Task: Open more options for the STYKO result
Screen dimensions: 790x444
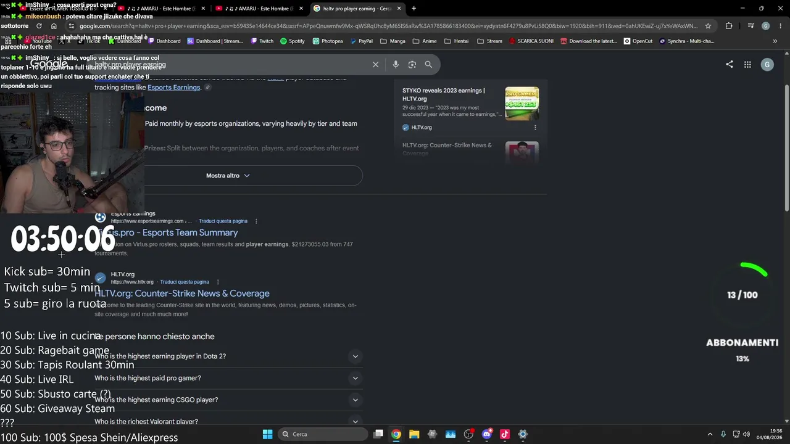Action: (x=535, y=128)
